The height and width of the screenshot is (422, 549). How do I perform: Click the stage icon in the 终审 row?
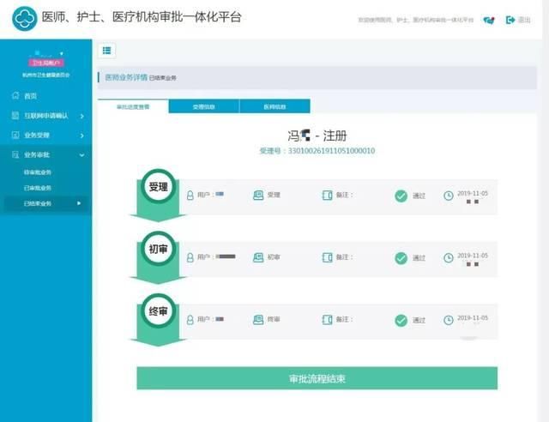pyautogui.click(x=258, y=319)
